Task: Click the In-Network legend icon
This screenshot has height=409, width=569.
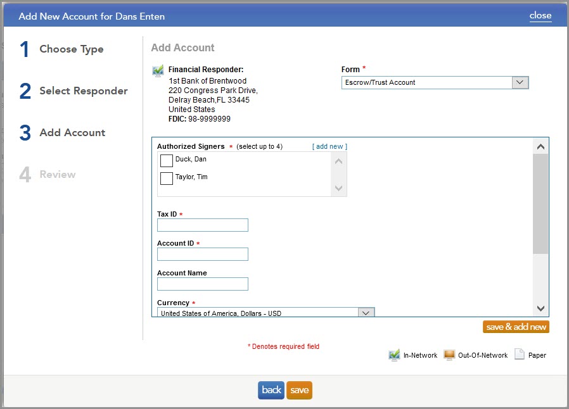Action: point(394,355)
